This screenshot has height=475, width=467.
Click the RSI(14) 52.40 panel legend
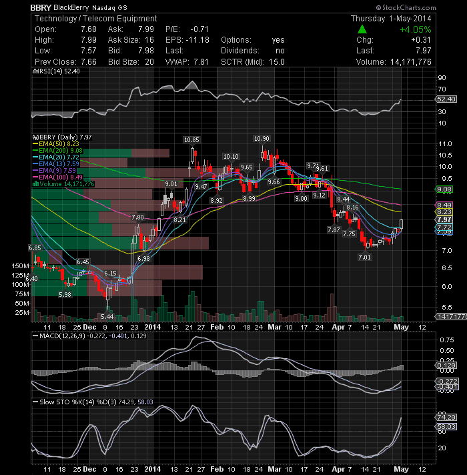coord(56,71)
